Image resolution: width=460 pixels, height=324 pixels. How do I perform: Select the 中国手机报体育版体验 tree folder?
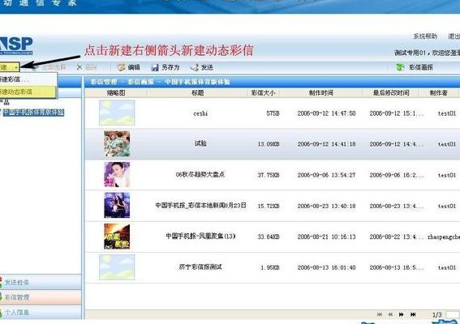coord(33,113)
